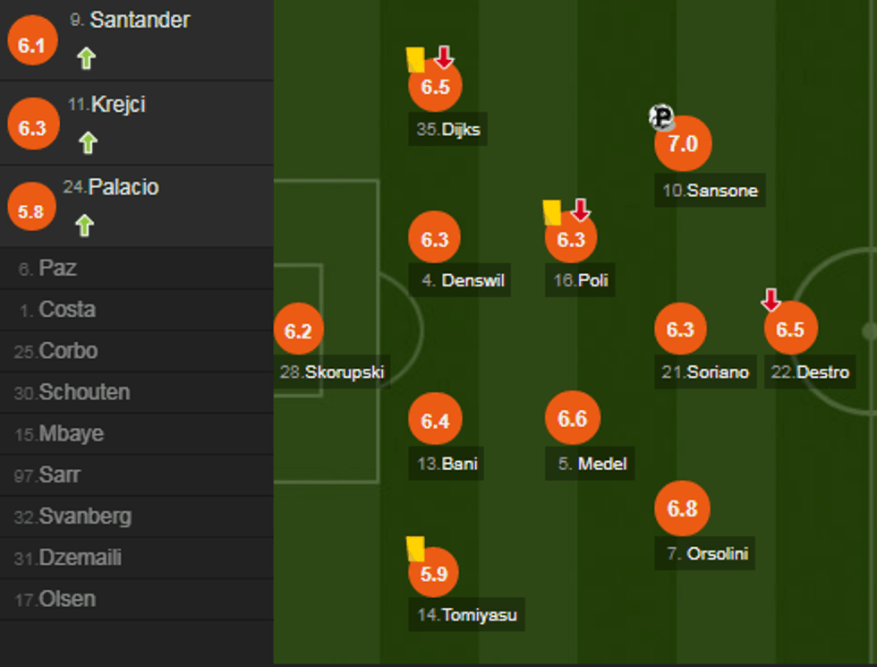This screenshot has width=877, height=667.
Task: Click the green arrow under Palacio
Action: point(85,225)
